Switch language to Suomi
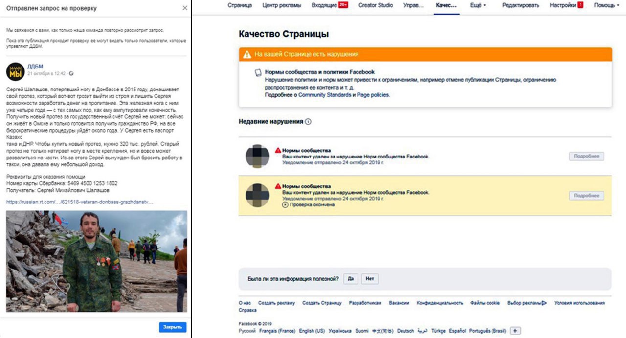The image size is (626, 338). pos(362,331)
